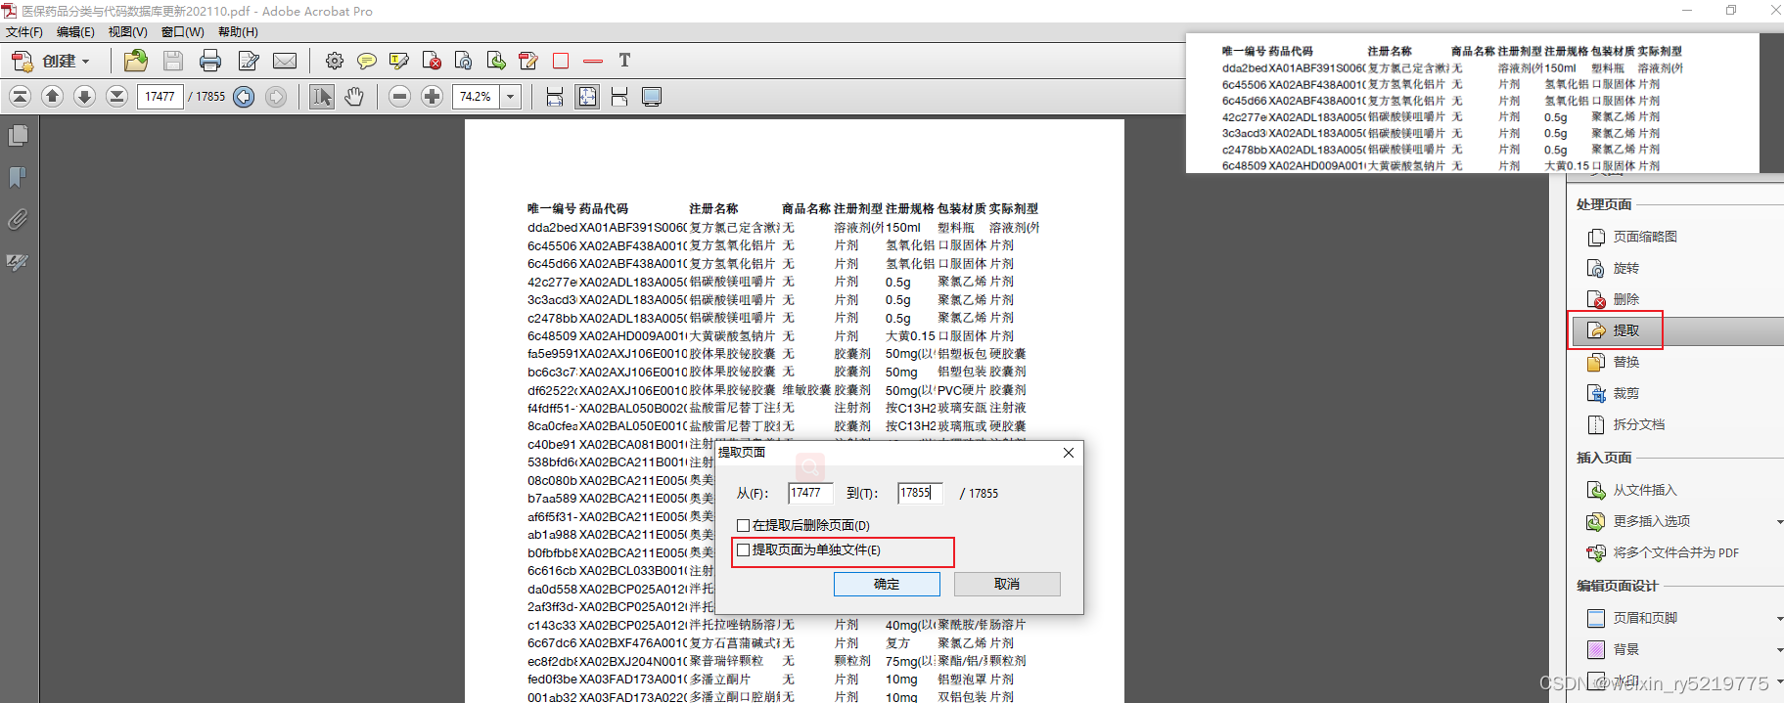Send the file using the envelope icon

[x=285, y=61]
